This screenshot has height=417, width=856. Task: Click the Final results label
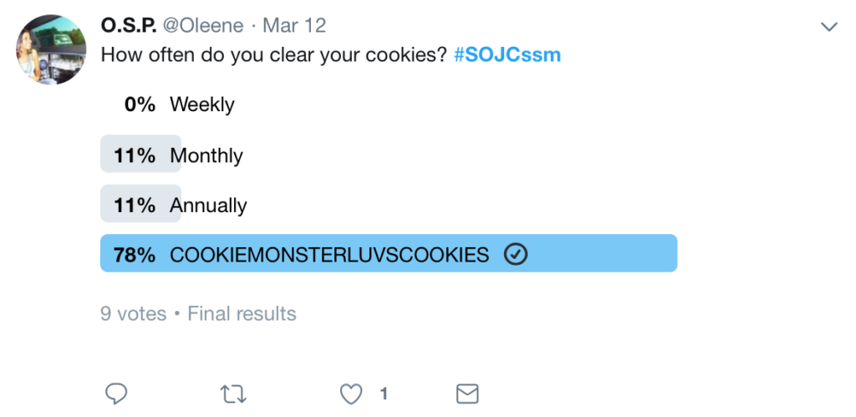242,314
